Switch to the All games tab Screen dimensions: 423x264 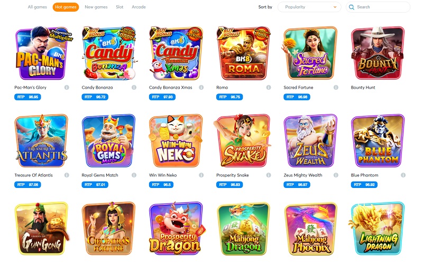37,7
